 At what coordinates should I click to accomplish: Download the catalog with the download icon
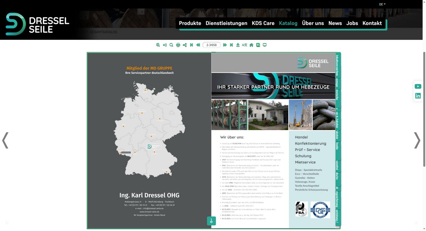tap(238, 45)
